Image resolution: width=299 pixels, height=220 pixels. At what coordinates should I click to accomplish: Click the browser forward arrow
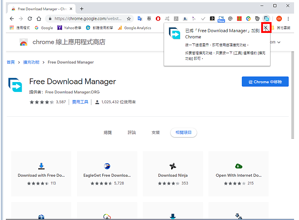21,18
